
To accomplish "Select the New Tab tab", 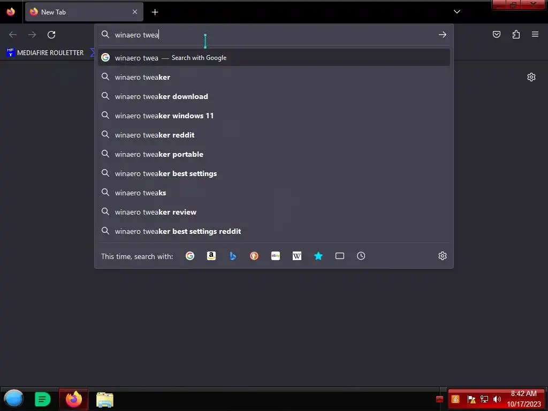I will tap(84, 12).
